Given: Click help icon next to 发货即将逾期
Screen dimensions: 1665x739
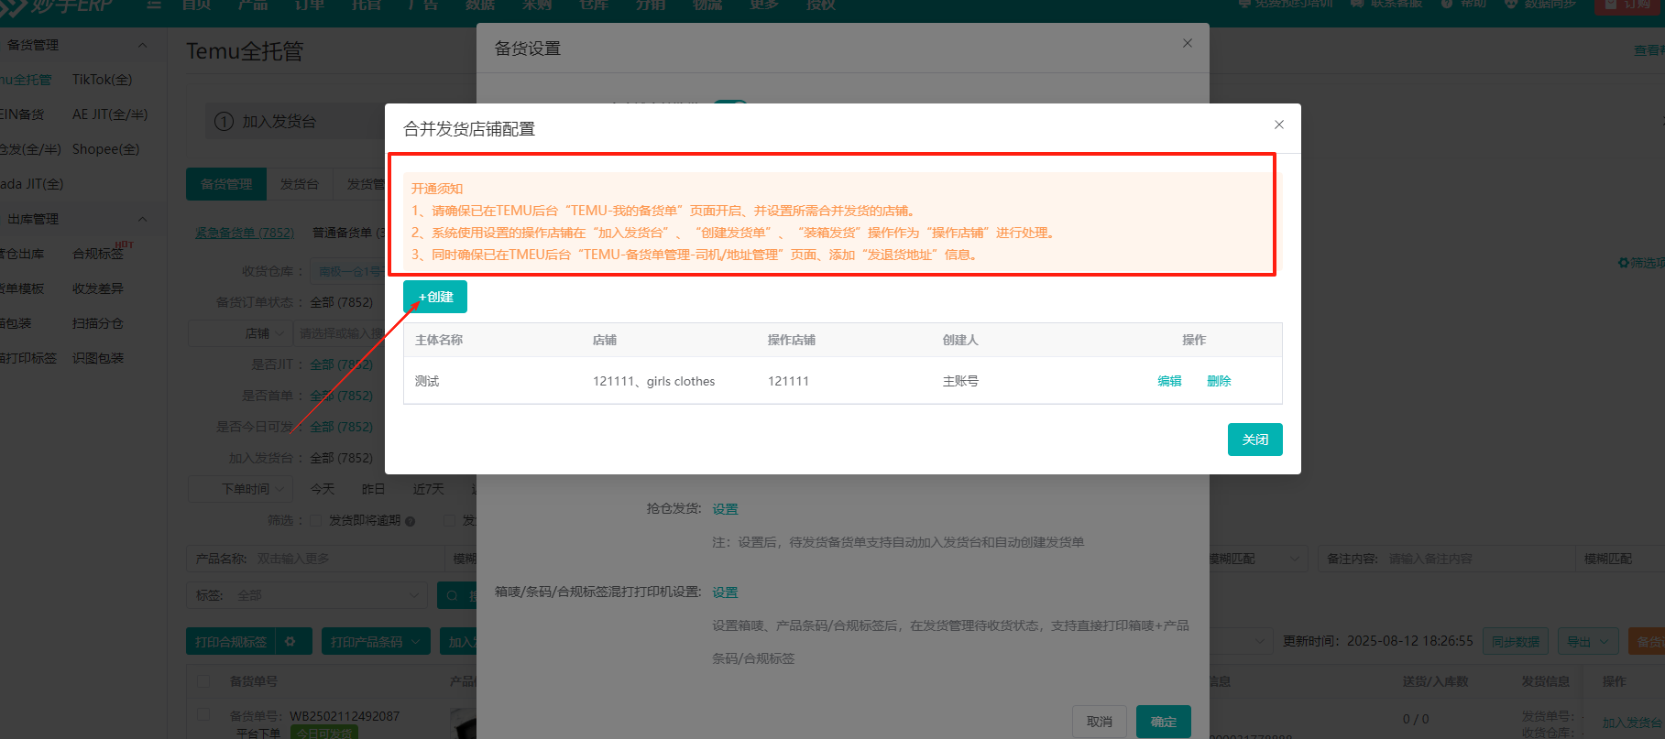Looking at the screenshot, I should click(x=411, y=521).
